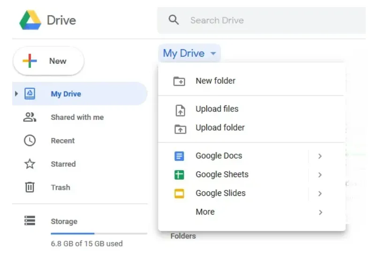Open the Storage section

click(x=64, y=221)
